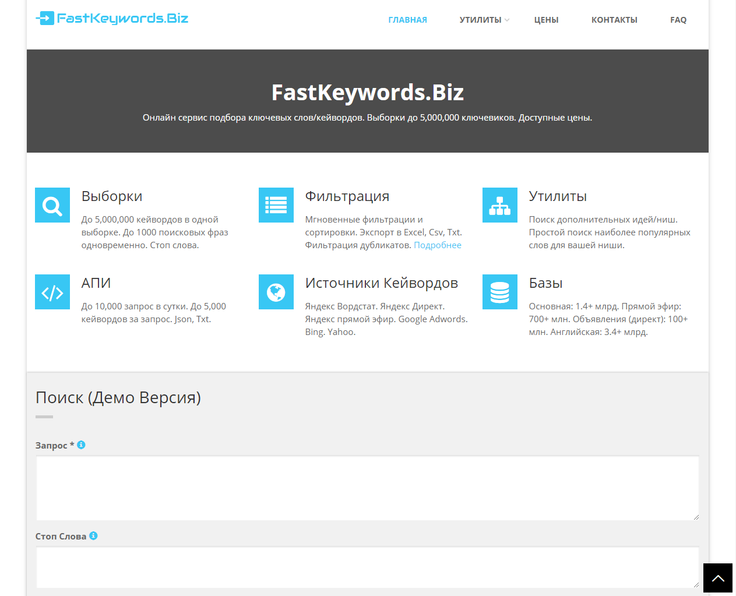Click the database icon next to Базы

499,291
